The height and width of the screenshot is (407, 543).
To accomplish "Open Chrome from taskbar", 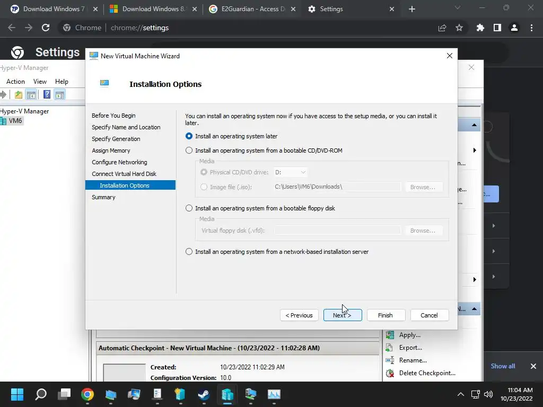I will [87, 394].
